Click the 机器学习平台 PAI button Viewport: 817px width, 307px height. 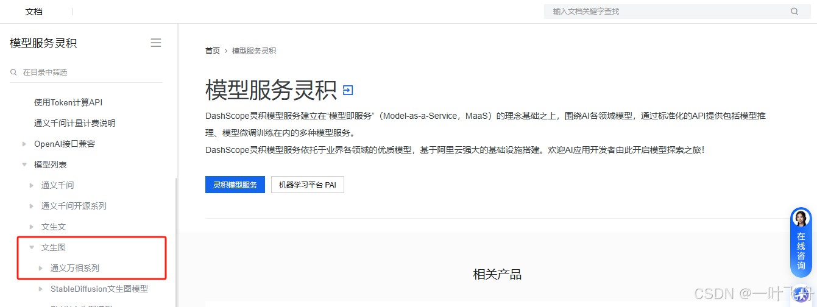coord(308,185)
